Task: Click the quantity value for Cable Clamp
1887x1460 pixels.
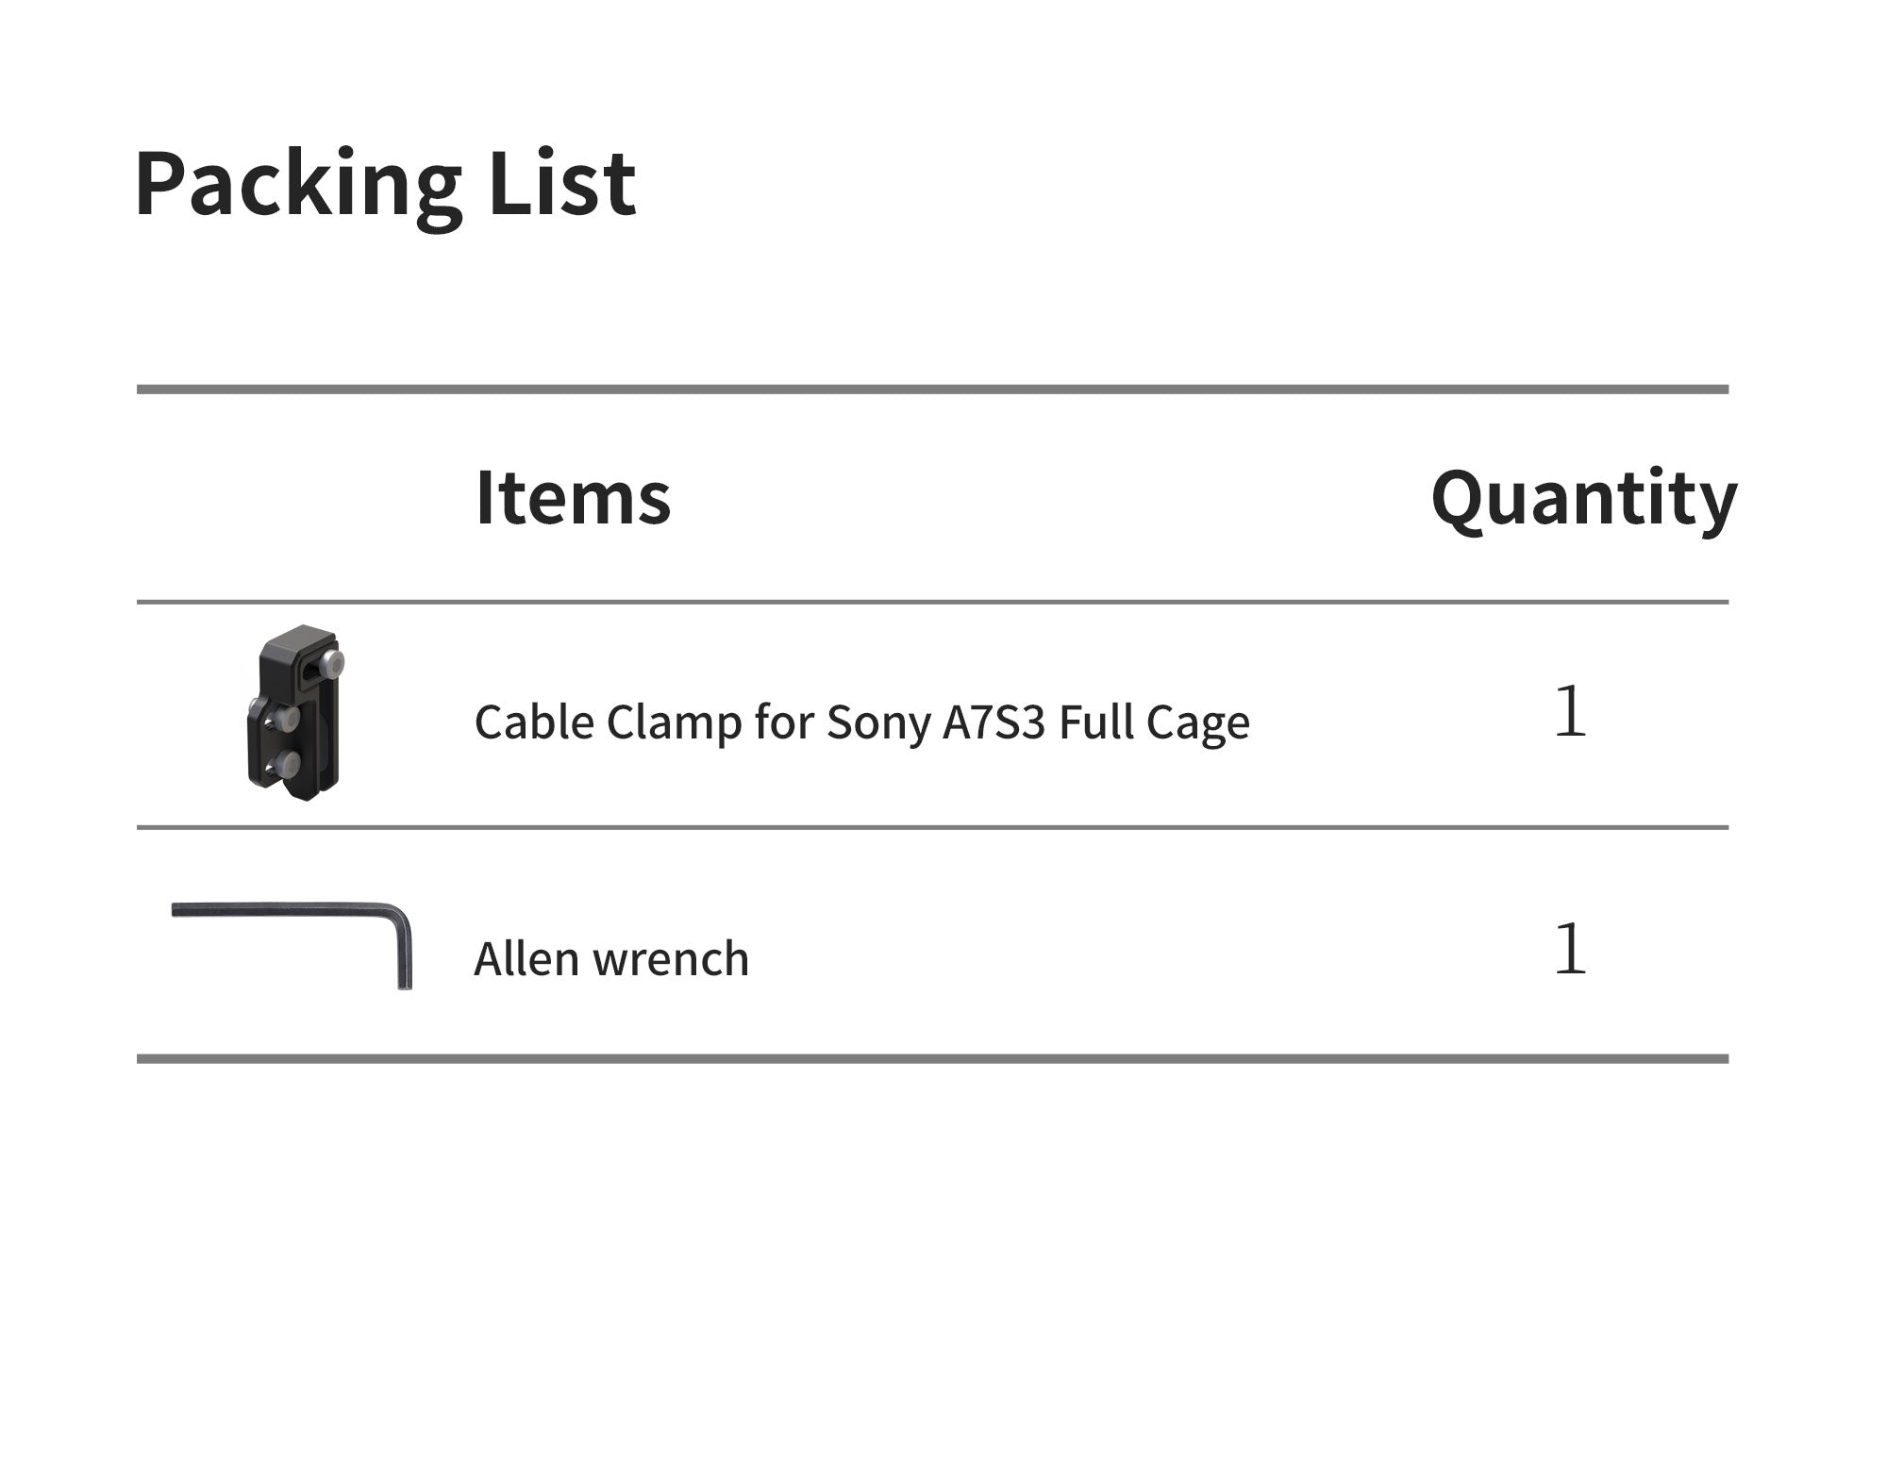Action: coord(1570,712)
